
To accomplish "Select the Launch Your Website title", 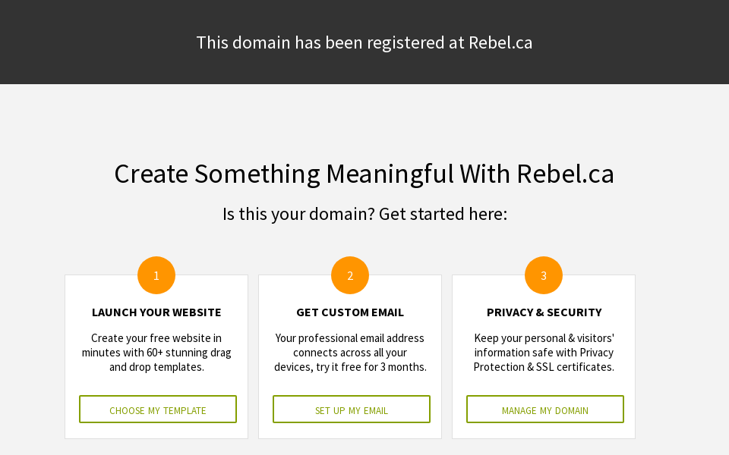I will coord(156,312).
